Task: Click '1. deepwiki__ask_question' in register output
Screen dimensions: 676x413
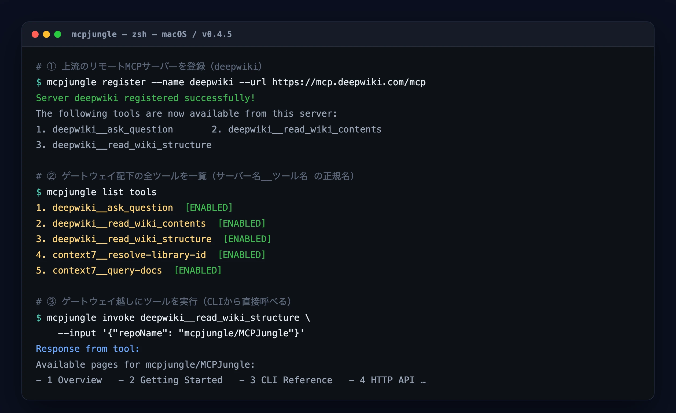Action: [105, 129]
